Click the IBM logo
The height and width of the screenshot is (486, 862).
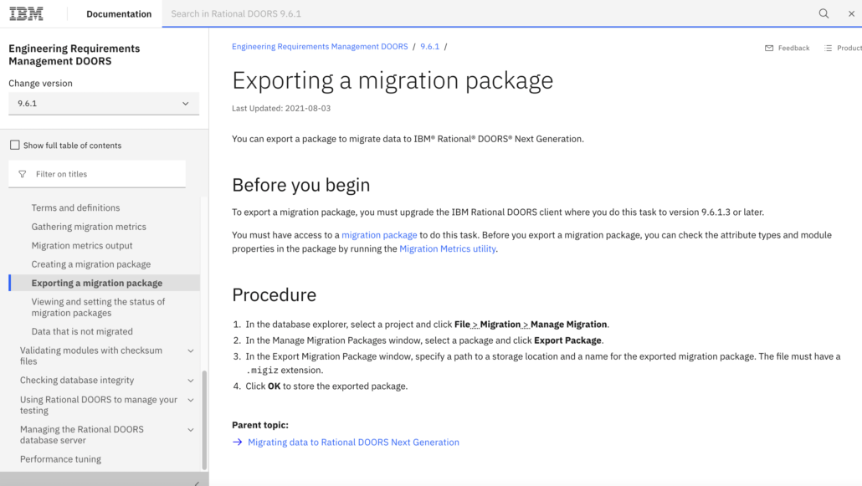click(26, 13)
